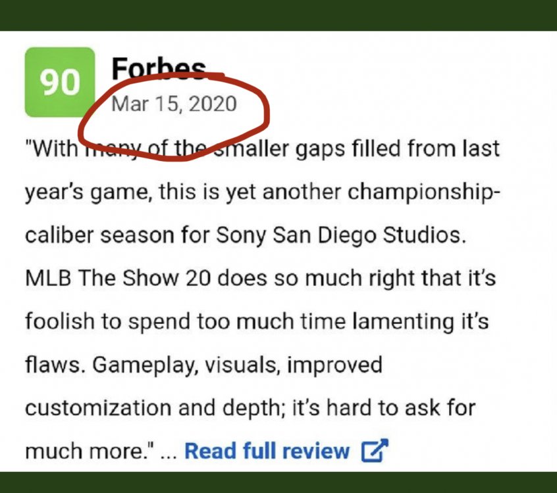Open the Read full review link
Screen dimensions: 557x493
267,451
